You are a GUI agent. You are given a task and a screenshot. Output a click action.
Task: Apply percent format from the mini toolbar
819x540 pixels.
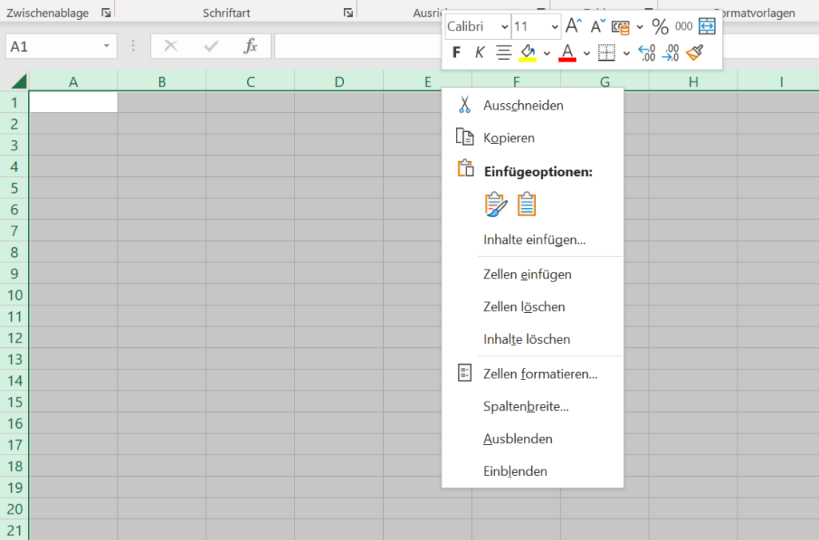(x=660, y=26)
